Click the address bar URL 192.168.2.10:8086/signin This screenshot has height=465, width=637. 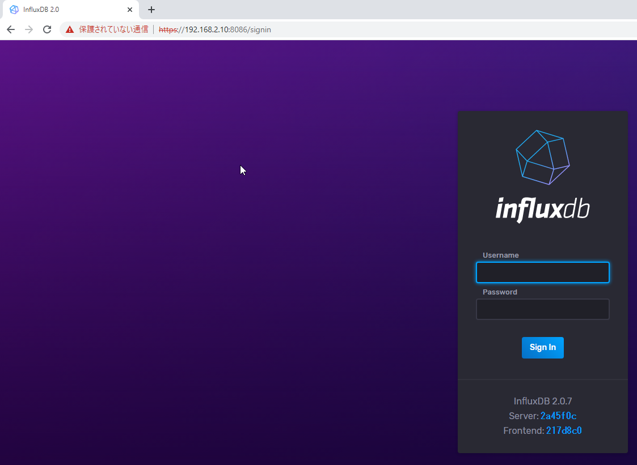pos(215,29)
